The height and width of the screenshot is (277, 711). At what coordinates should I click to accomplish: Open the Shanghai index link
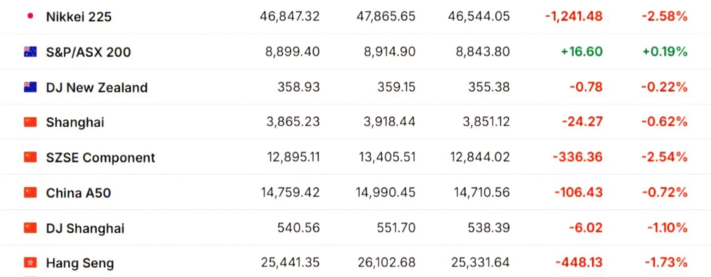coord(75,122)
